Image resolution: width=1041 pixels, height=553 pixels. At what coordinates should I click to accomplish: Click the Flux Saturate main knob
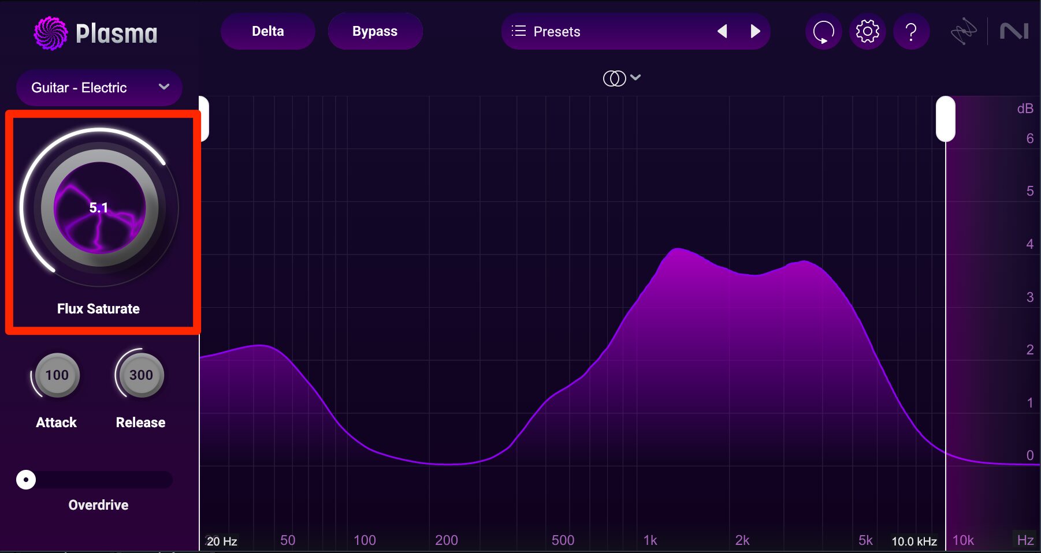(99, 208)
